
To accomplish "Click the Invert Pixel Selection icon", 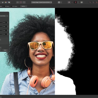I will (x=24, y=2).
